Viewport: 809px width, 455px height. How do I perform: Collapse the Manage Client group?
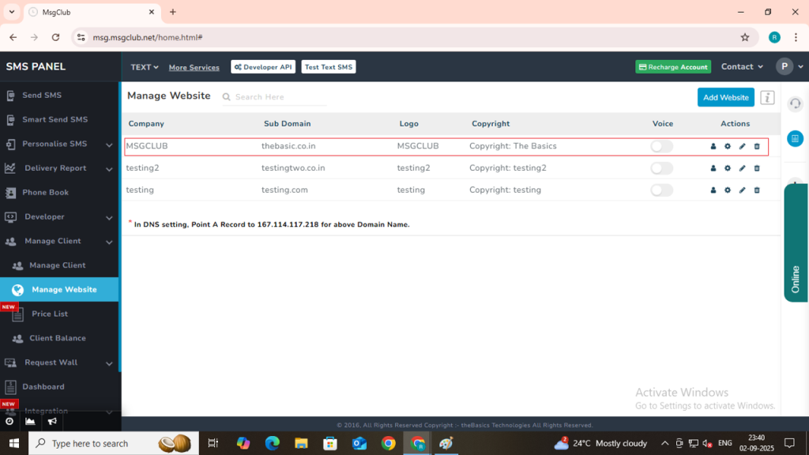[59, 241]
